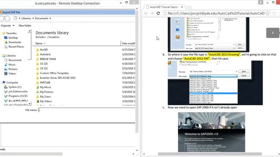Select the Autodesk folder
Image resolution: width=280 pixels, height=157 pixels.
click(x=45, y=54)
